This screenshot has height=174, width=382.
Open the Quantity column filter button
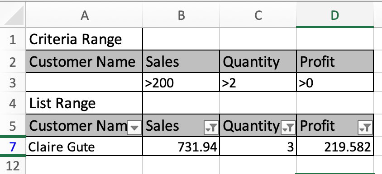coord(288,128)
